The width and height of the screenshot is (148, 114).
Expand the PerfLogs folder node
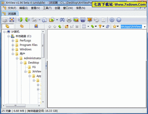(x=13, y=41)
